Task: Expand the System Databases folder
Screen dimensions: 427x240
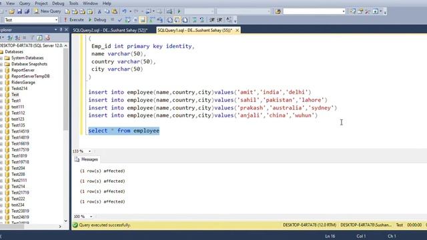Action: coord(1,58)
